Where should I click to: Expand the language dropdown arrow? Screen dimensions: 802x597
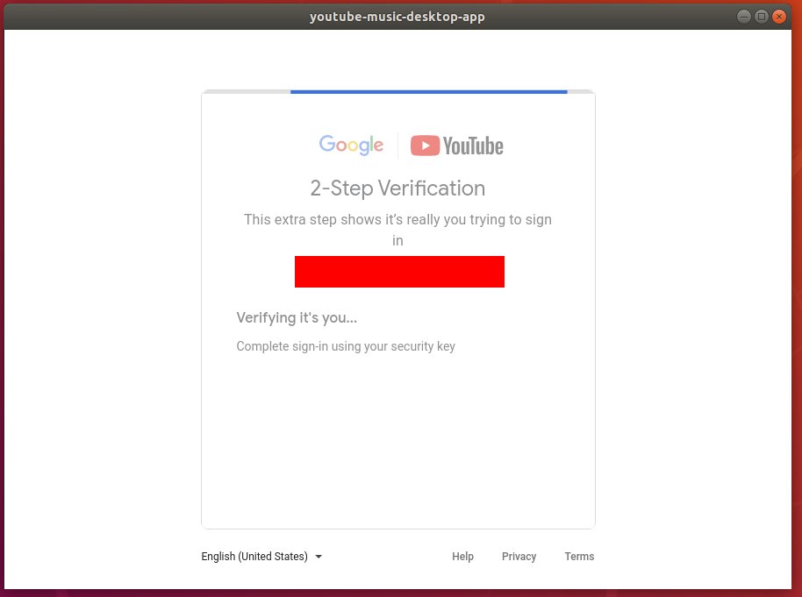coord(318,557)
